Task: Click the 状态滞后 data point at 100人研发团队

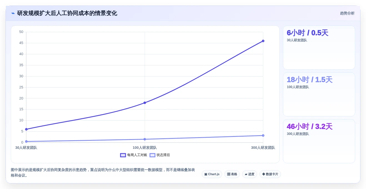Action: coord(145,139)
